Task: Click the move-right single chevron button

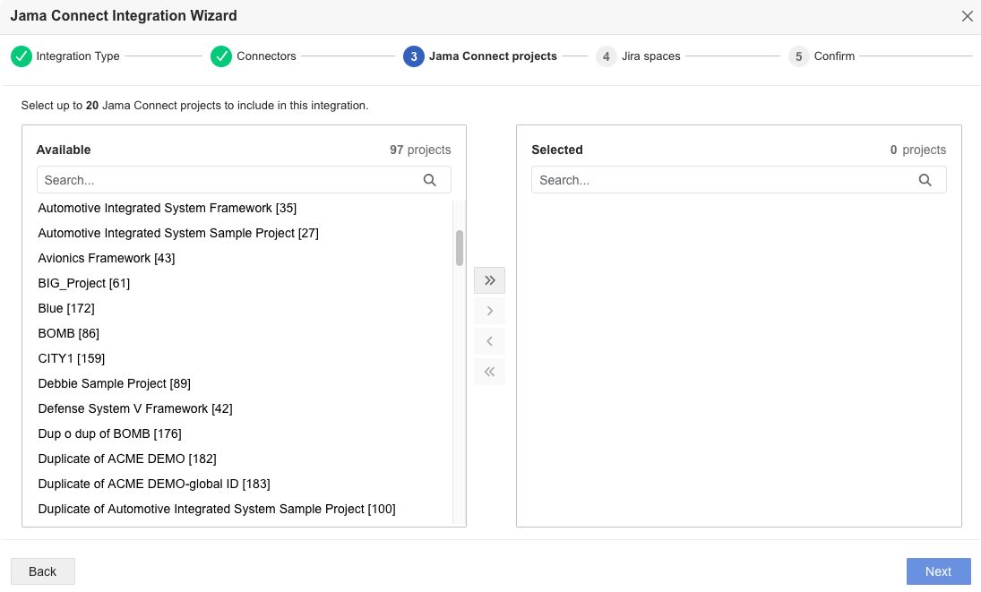Action: click(x=489, y=311)
